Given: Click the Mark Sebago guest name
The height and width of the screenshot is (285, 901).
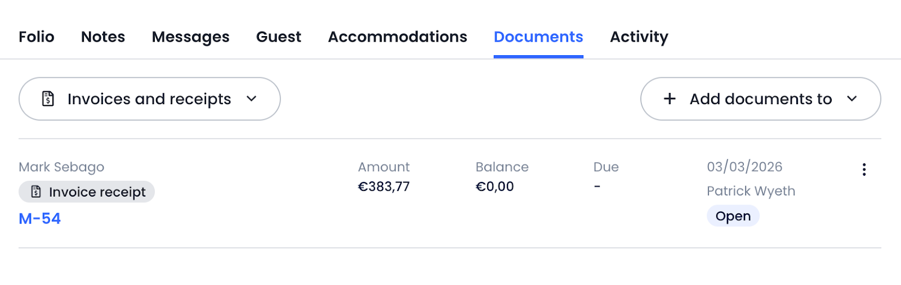Looking at the screenshot, I should [x=61, y=167].
